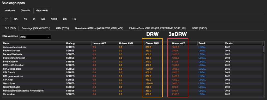
Task: Select the CT modality tab
Action: coord(6,19)
